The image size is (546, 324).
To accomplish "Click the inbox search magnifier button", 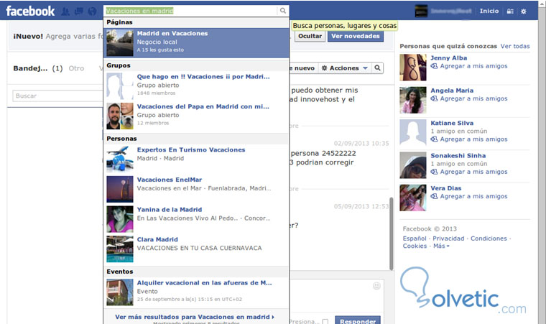I will (377, 68).
